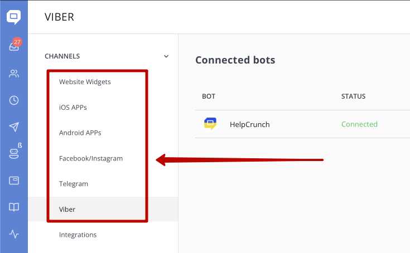The image size is (410, 253).
Task: Select Facebook/Instagram channel
Action: coord(91,158)
